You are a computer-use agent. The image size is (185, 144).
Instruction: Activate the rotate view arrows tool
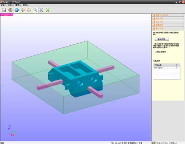pos(23,10)
